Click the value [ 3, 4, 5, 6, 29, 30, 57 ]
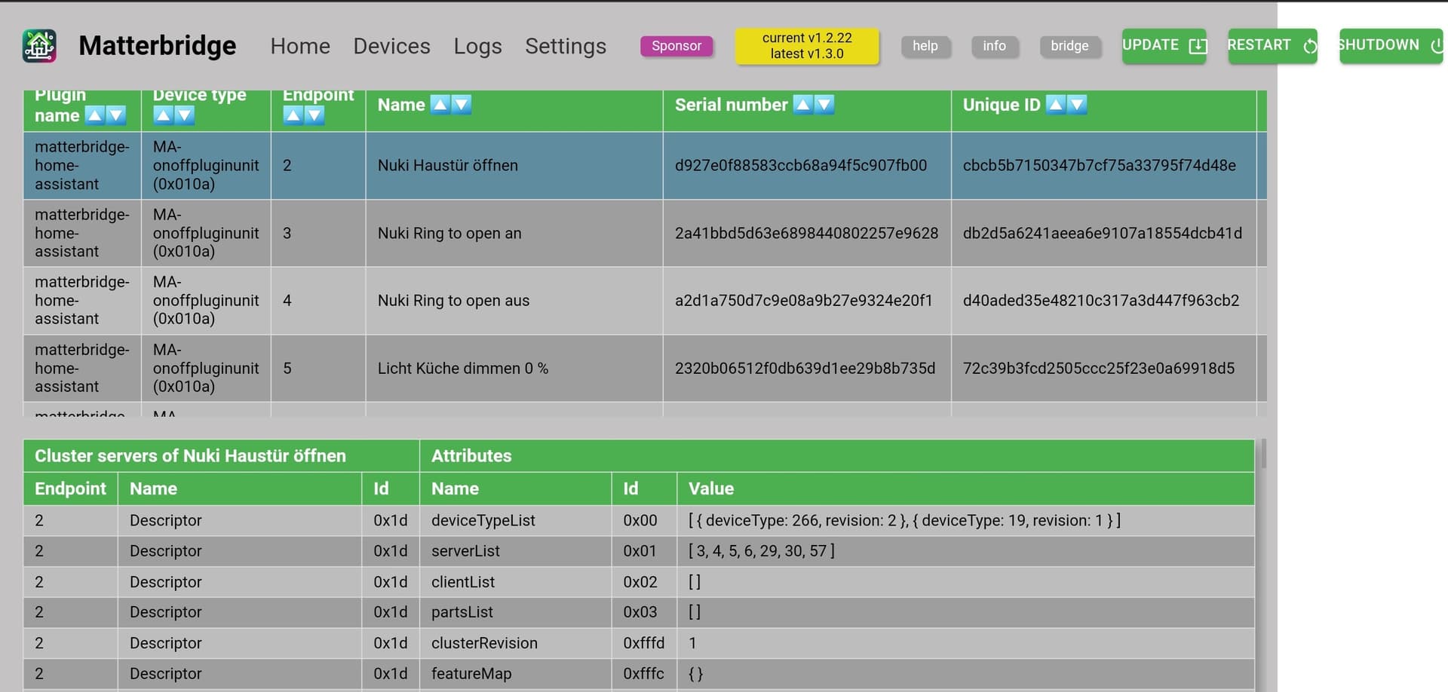This screenshot has width=1448, height=692. coord(762,551)
